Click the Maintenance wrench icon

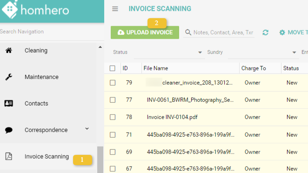9,77
